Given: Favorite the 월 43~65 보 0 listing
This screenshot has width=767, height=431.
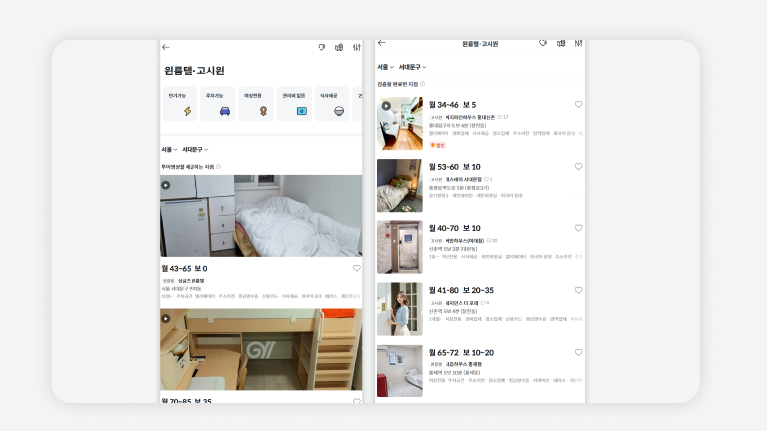Looking at the screenshot, I should point(357,268).
